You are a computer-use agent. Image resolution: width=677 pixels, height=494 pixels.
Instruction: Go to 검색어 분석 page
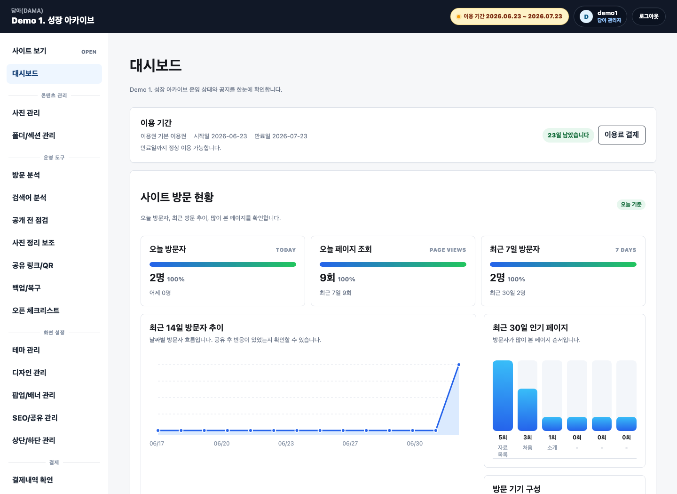tap(54, 198)
